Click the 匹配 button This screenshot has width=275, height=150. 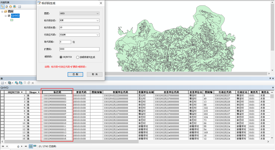click(x=75, y=74)
